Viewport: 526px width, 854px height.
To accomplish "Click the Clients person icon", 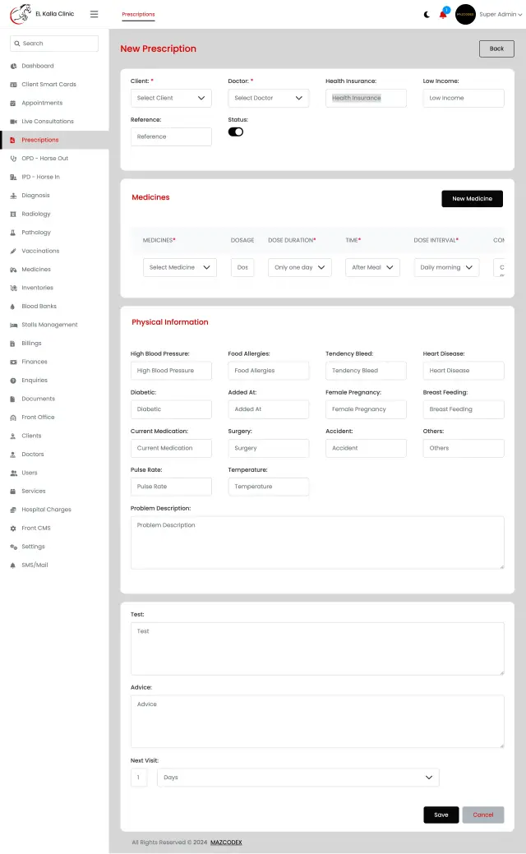I will 13,436.
